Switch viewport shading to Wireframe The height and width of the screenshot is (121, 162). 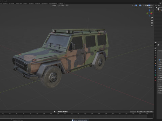tap(146, 5)
